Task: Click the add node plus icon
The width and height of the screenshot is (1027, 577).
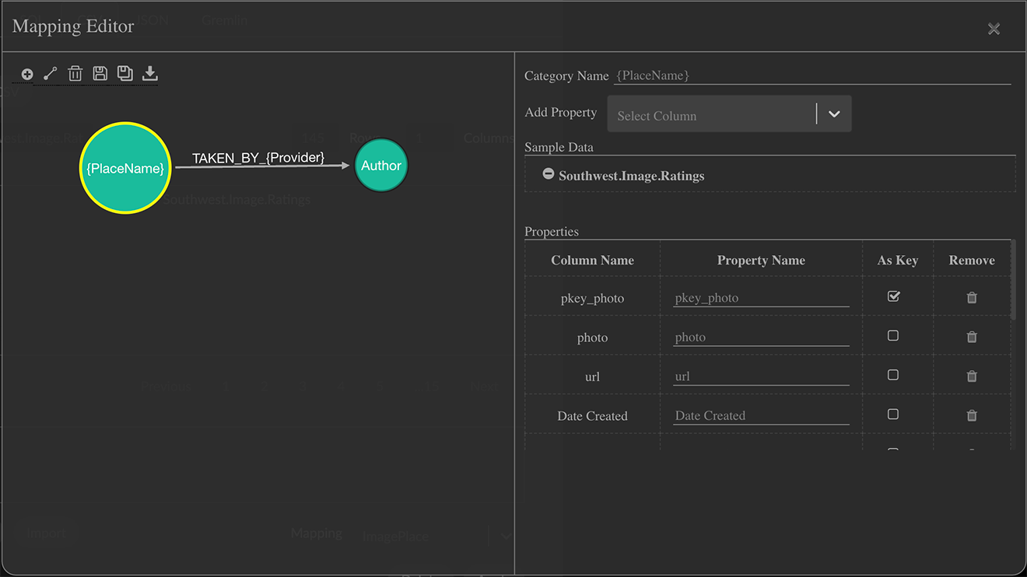Action: click(x=27, y=75)
